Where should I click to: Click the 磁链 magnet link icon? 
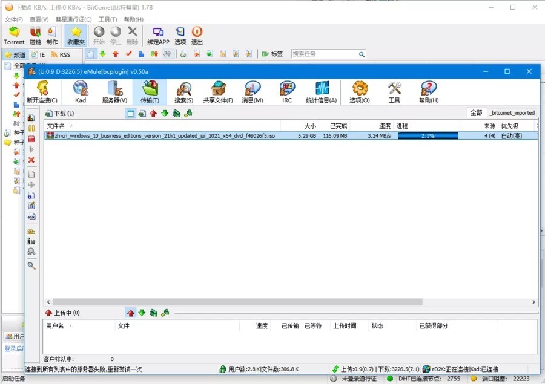pyautogui.click(x=35, y=36)
